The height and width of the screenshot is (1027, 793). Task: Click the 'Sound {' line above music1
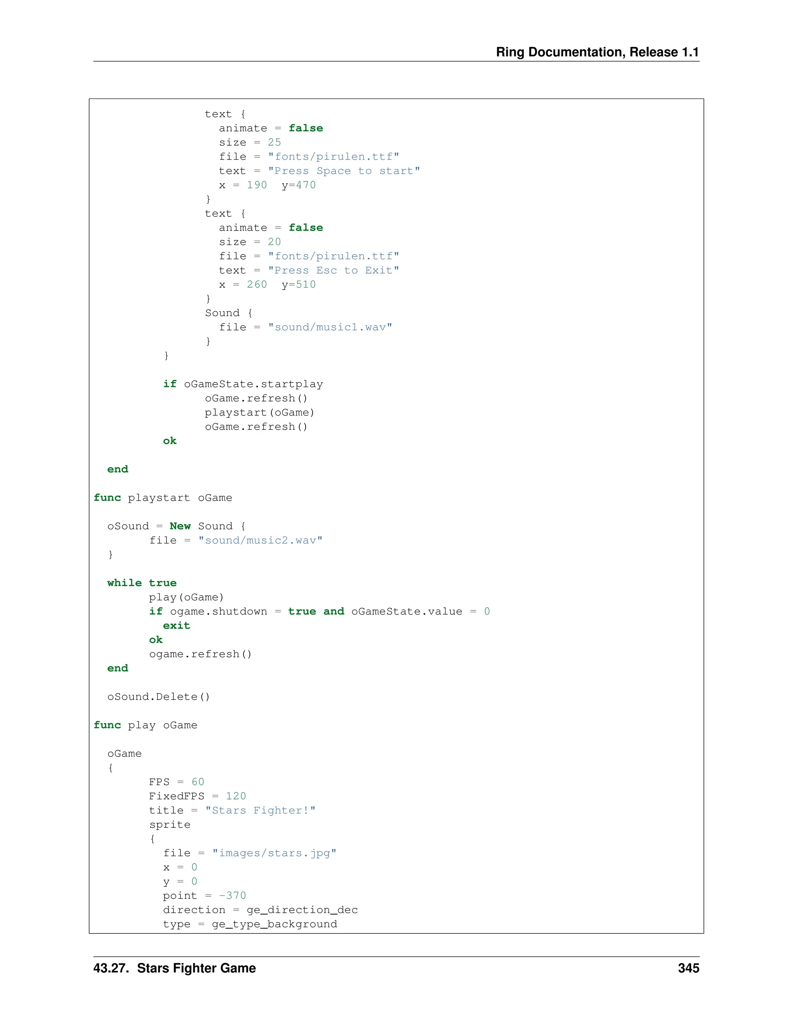point(228,313)
